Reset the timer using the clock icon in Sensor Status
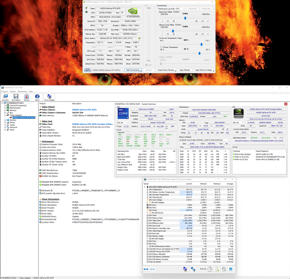The height and width of the screenshot is (279, 290). (x=210, y=269)
